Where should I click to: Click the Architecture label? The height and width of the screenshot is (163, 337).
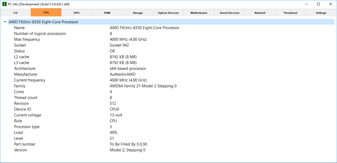pyautogui.click(x=25, y=69)
